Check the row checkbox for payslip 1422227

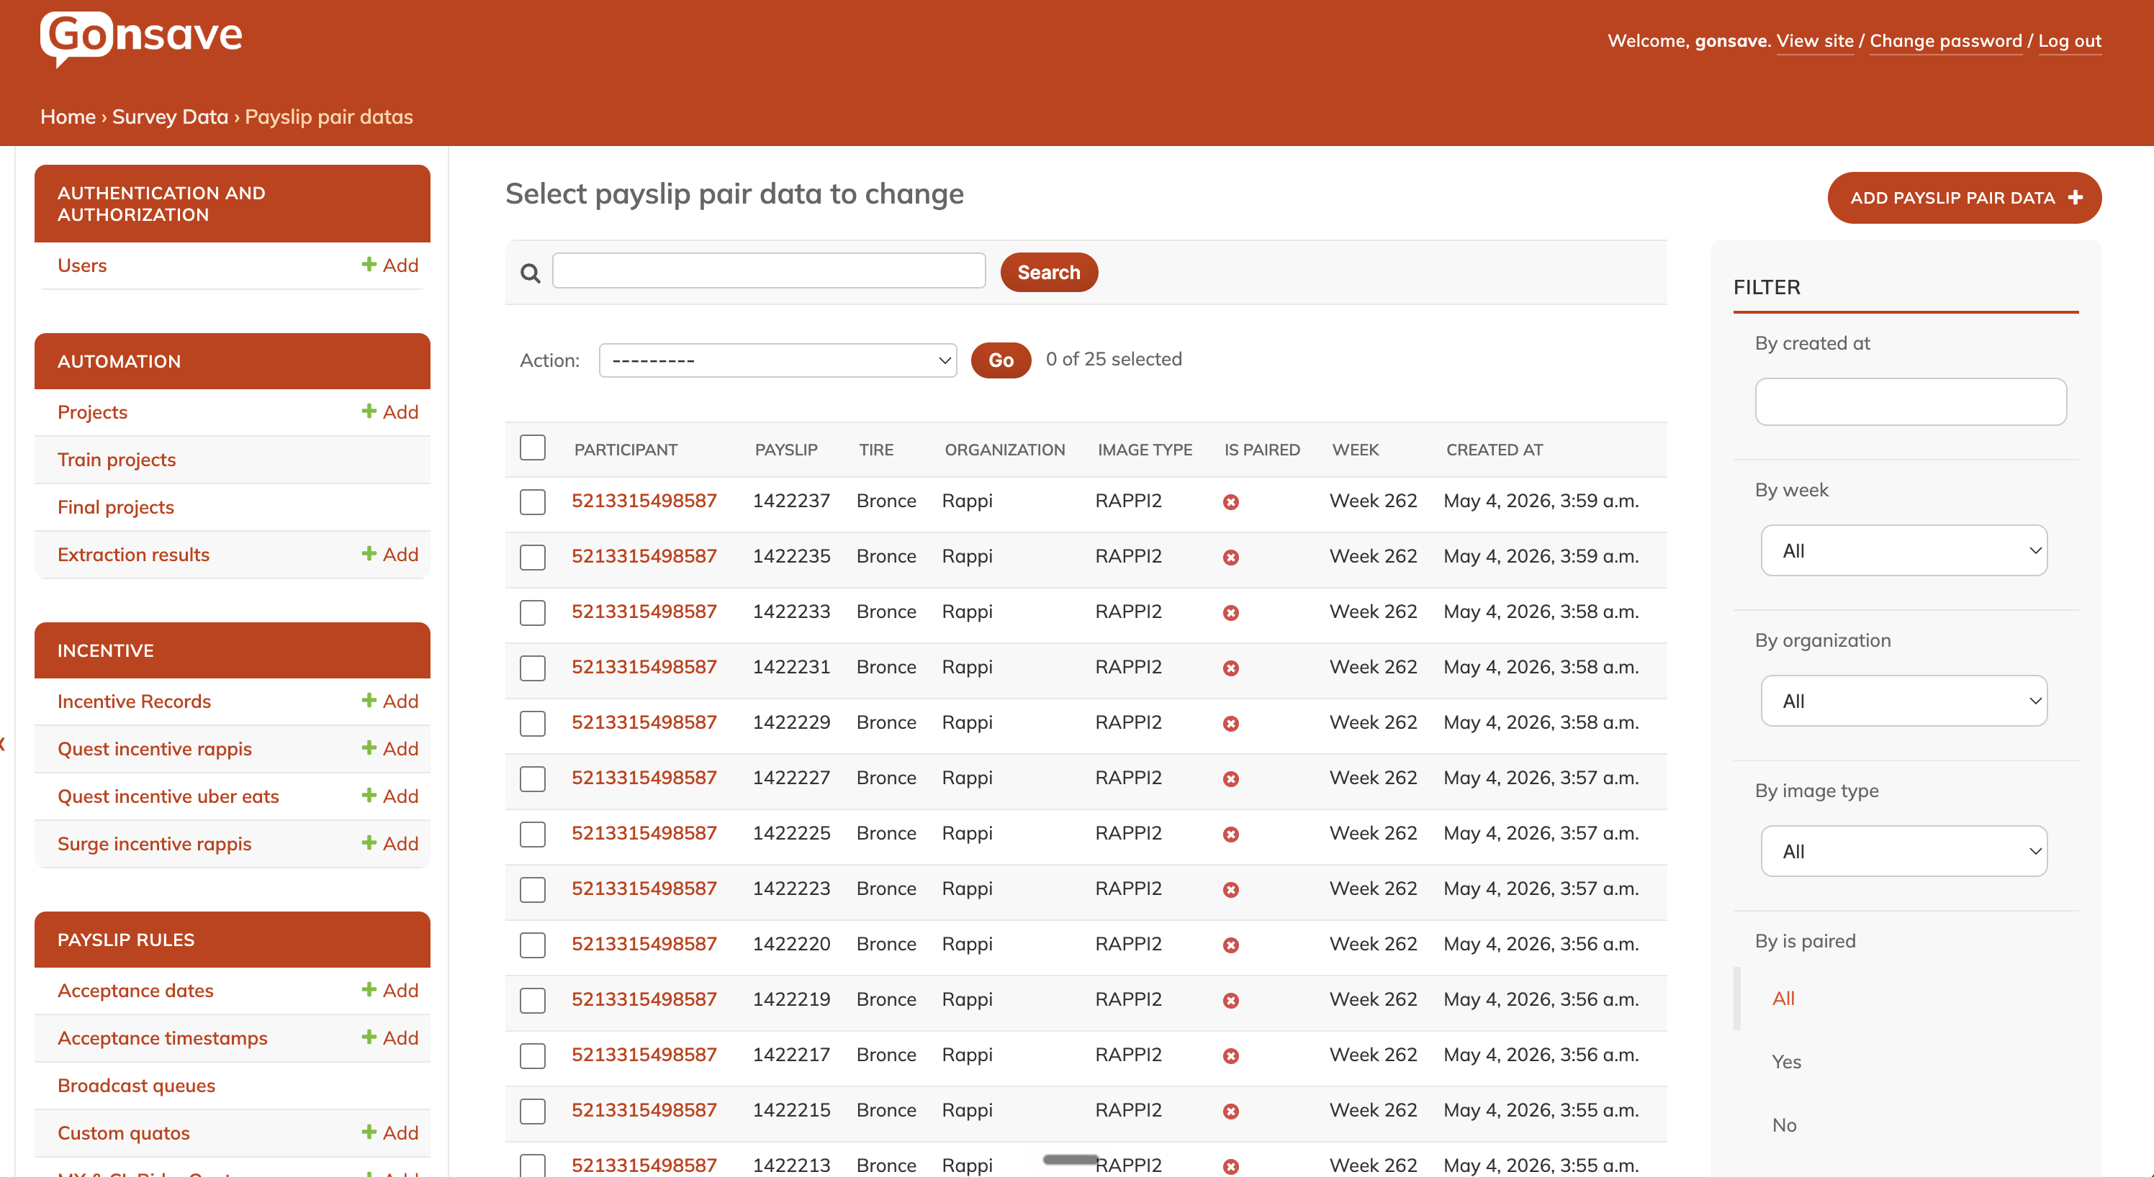coord(533,778)
